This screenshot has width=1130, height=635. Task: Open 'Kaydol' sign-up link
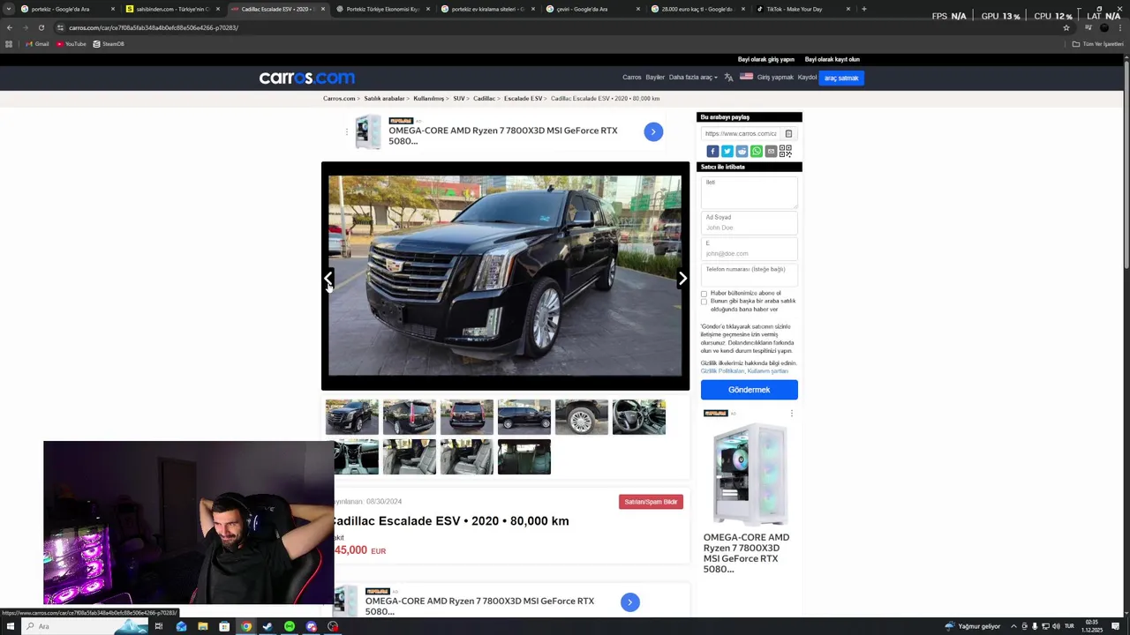(x=807, y=78)
